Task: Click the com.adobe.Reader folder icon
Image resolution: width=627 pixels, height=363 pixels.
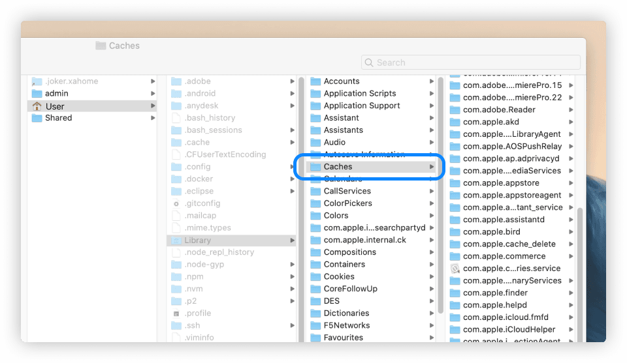Action: pos(455,110)
